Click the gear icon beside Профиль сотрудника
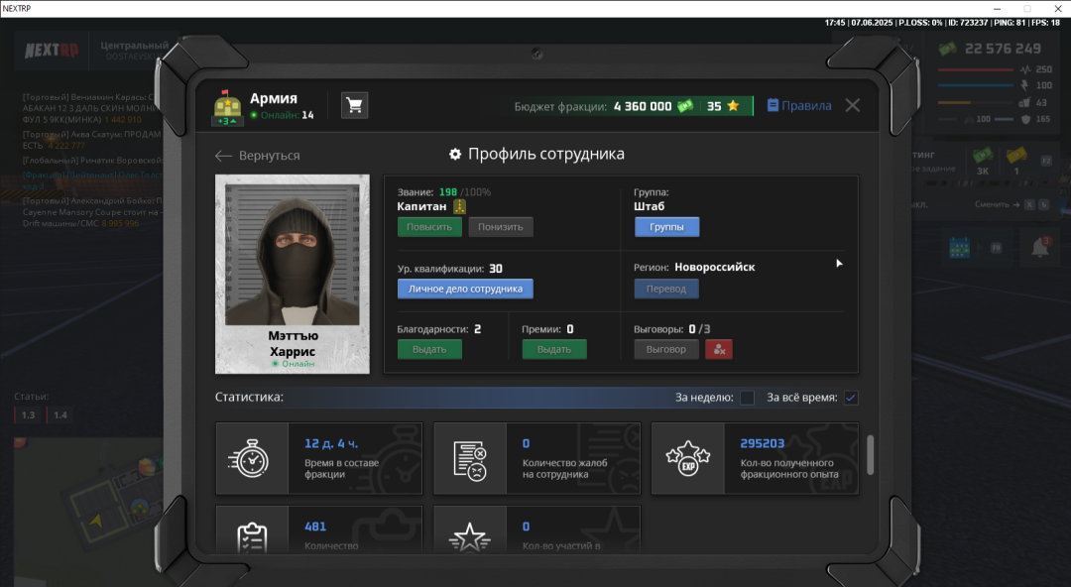The image size is (1071, 587). coord(455,155)
